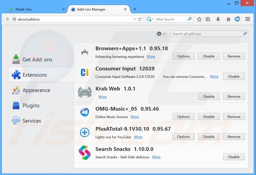The height and width of the screenshot is (175, 256).
Task: Open the bookmarks list icon
Action: point(208,19)
